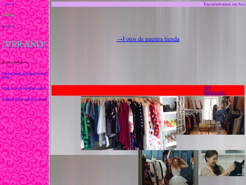The image size is (246, 185).
Task: Select the Búscanos también en text
Action: [15, 63]
